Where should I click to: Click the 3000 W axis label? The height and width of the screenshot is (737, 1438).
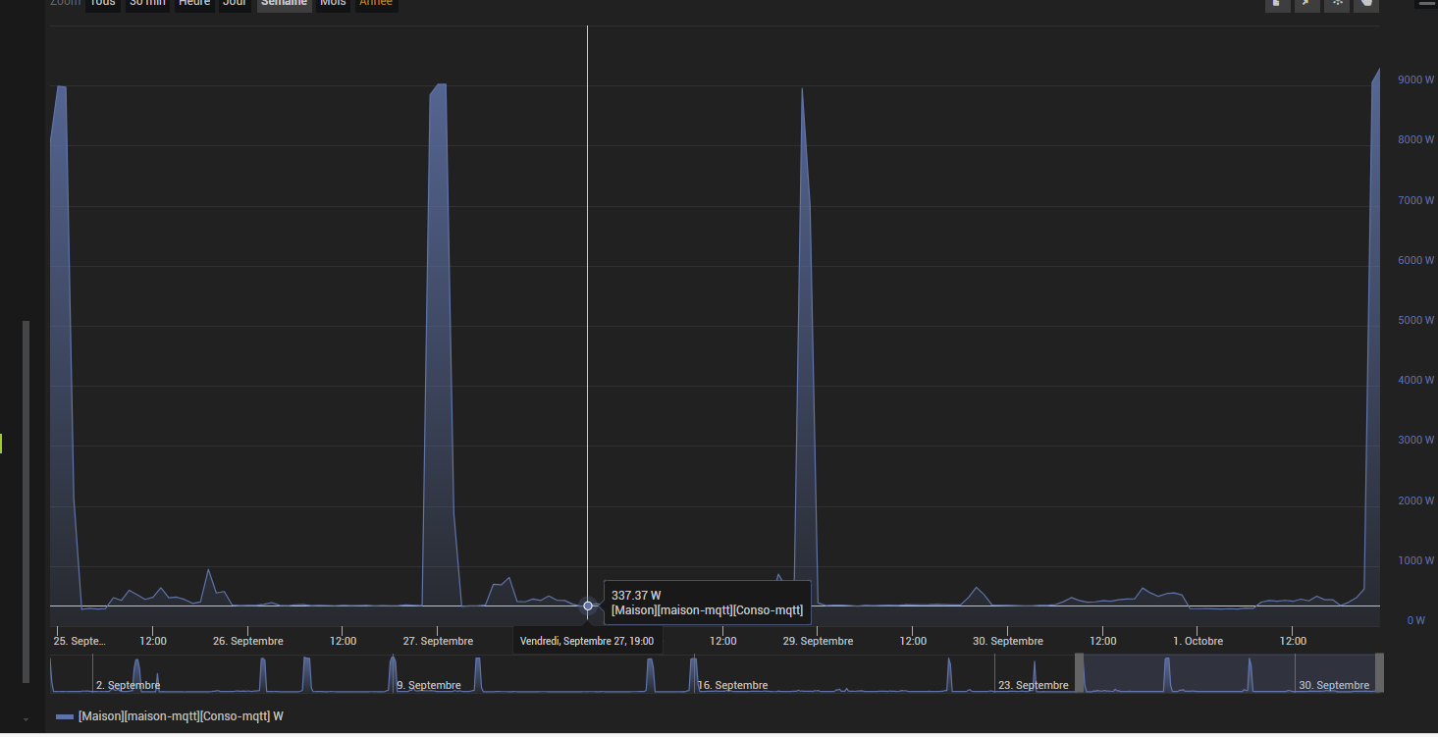coord(1416,441)
